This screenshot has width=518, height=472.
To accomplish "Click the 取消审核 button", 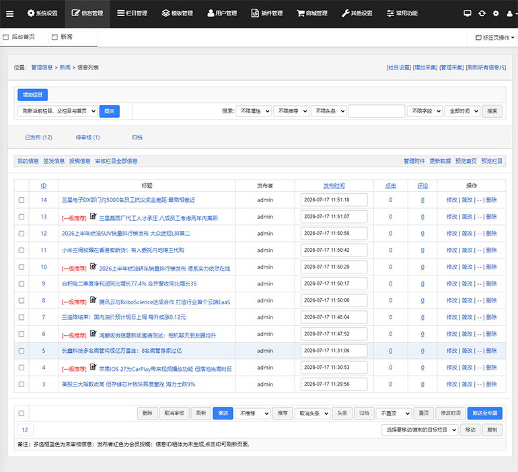I will click(174, 413).
